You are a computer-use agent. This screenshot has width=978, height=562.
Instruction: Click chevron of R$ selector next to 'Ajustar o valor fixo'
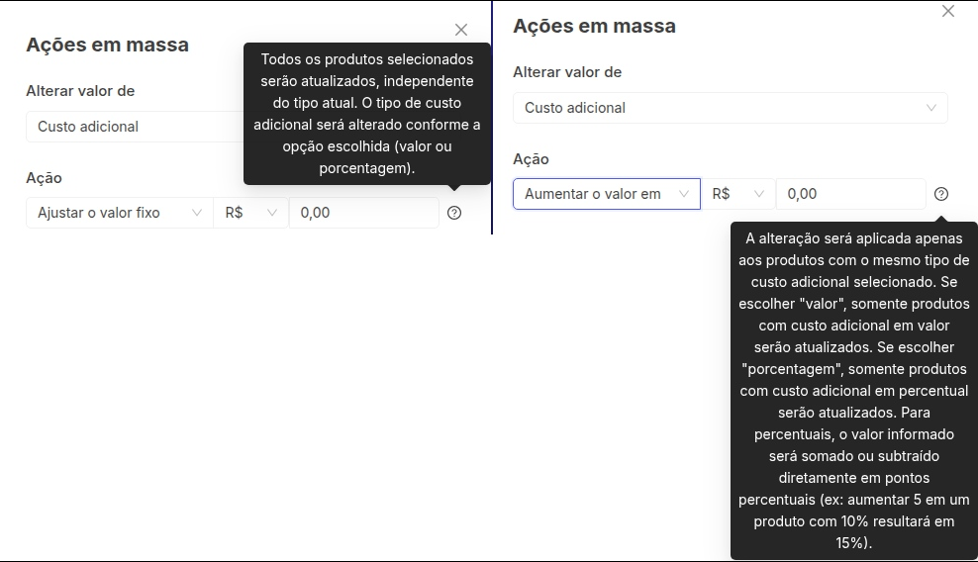point(272,213)
